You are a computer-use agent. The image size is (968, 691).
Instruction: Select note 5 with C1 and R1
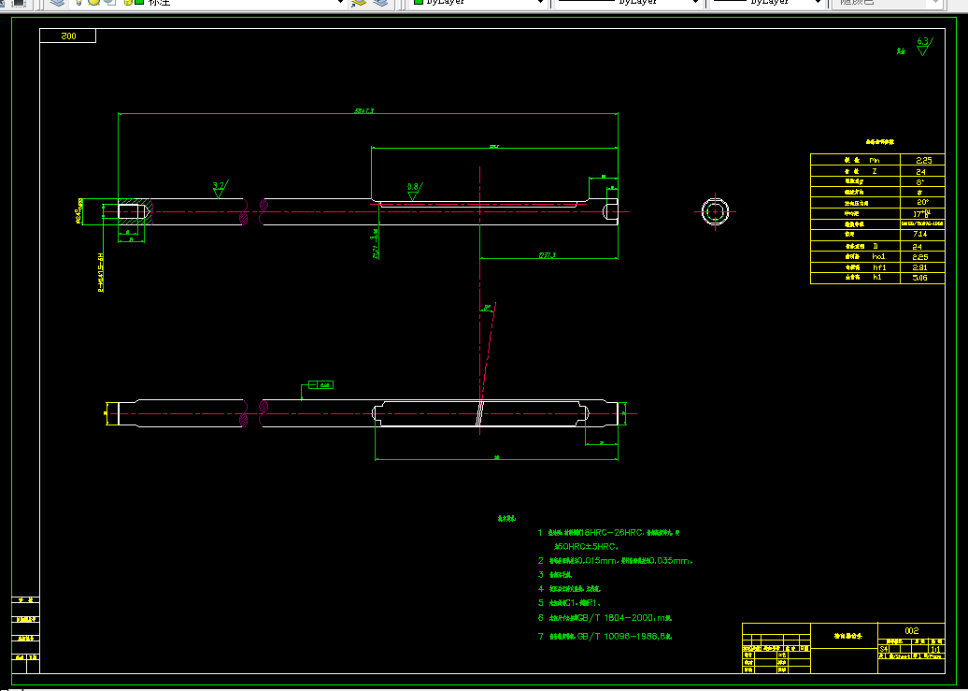[569, 602]
